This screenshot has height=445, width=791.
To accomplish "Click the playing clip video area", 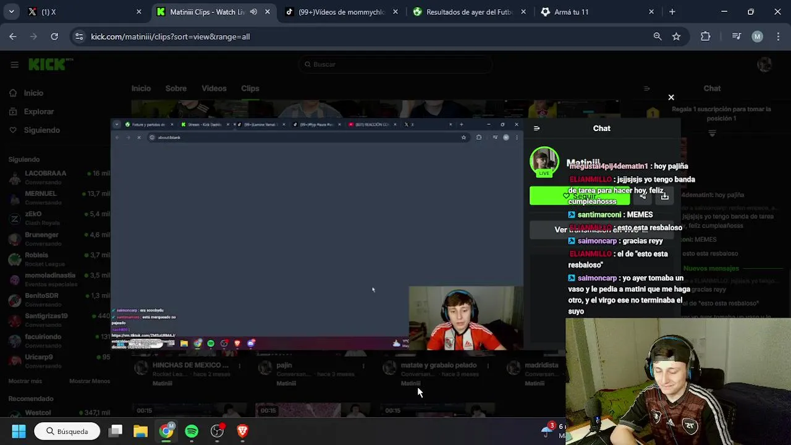I will coord(317,234).
